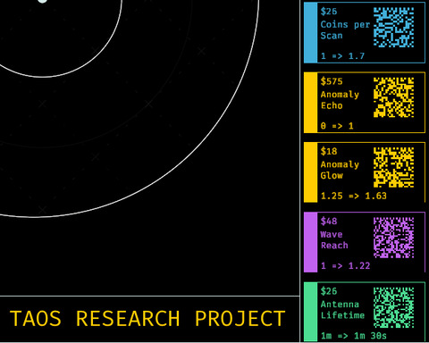429x343 pixels.
Task: Click the $575 price text
Action: coord(332,81)
